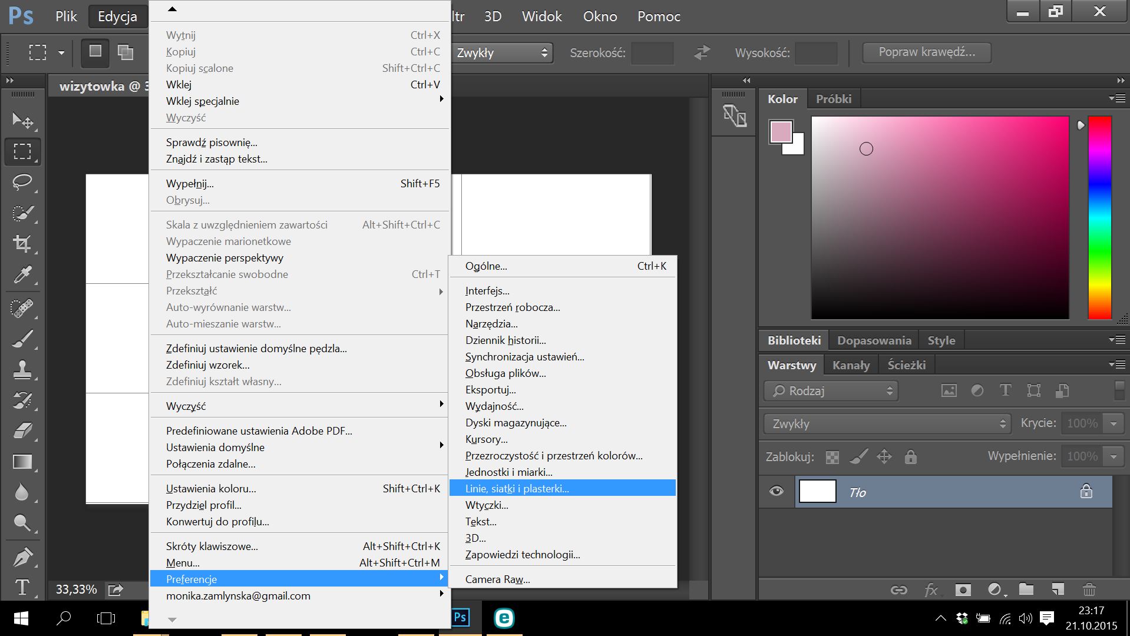The width and height of the screenshot is (1130, 636).
Task: Open the Ogólne preferences entry
Action: pyautogui.click(x=563, y=266)
